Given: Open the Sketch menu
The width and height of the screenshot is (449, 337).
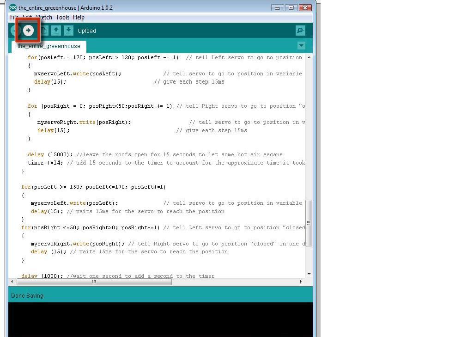Looking at the screenshot, I should click(x=44, y=17).
